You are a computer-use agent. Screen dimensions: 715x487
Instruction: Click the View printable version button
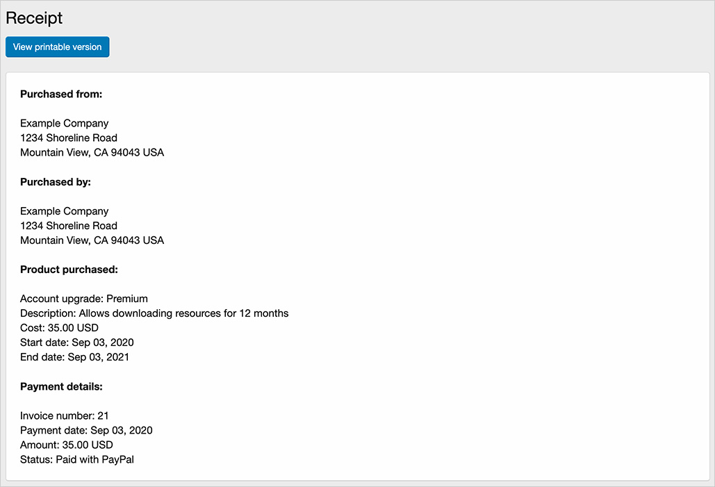tap(57, 47)
